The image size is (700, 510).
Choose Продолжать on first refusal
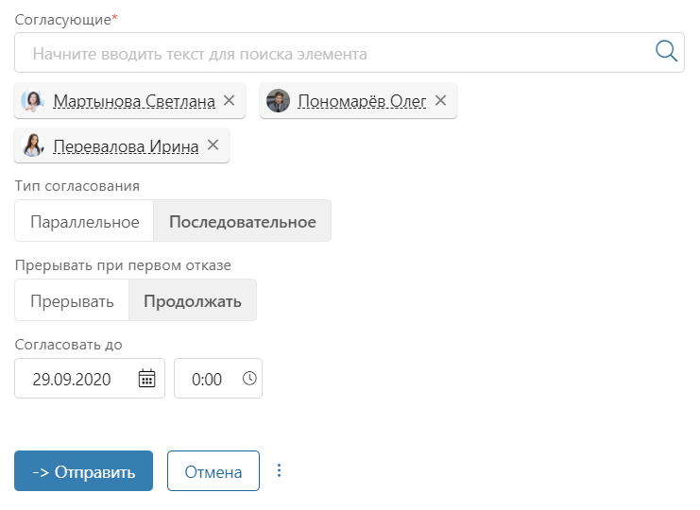[193, 300]
